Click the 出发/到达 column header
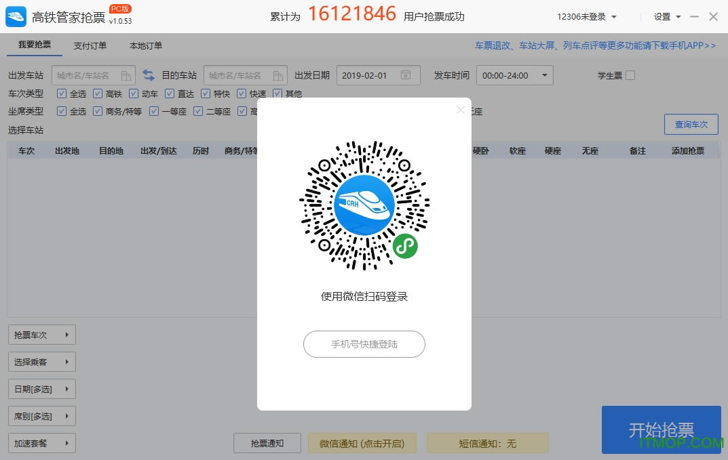Screen dimensions: 728x460 point(159,150)
